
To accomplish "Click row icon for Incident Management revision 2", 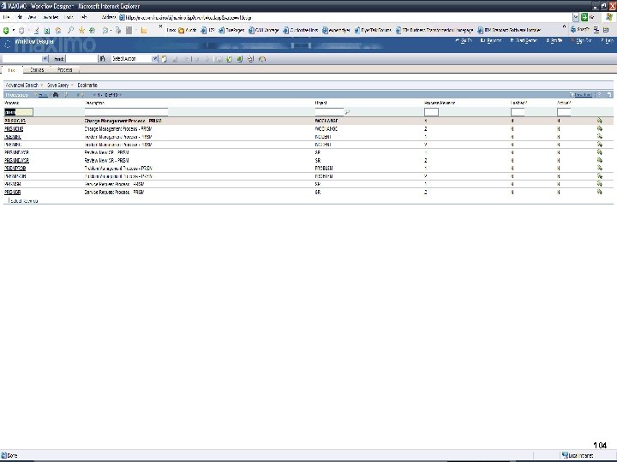I will [599, 145].
